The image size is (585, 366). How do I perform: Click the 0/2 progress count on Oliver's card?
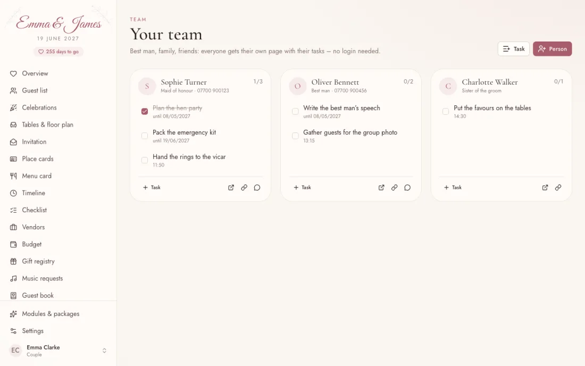point(408,81)
